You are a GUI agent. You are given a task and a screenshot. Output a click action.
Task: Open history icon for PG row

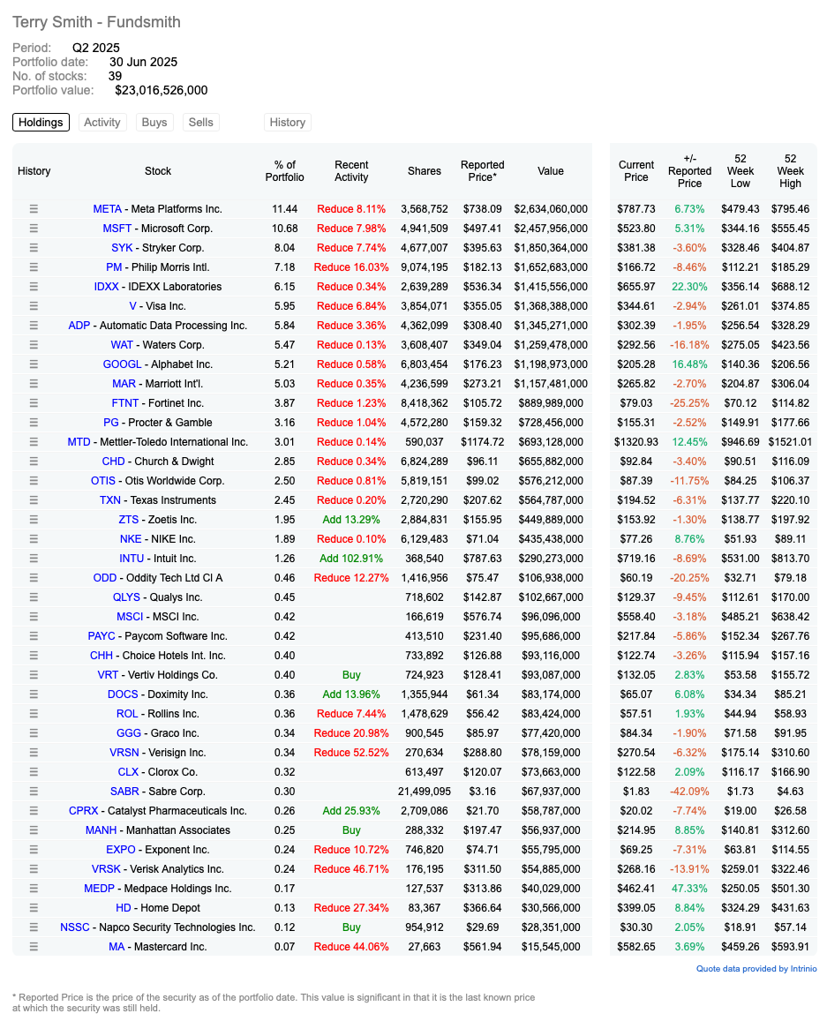tap(34, 423)
